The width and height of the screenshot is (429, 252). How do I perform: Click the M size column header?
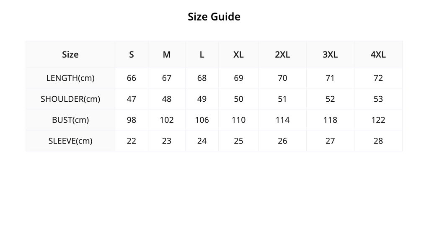(167, 54)
